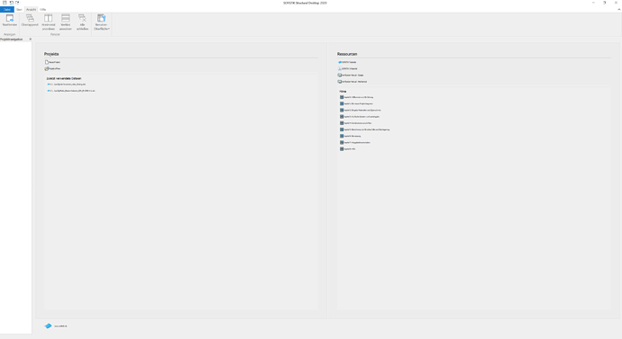Play the Kapitel 0 film
622x339 pixels.
(357, 97)
